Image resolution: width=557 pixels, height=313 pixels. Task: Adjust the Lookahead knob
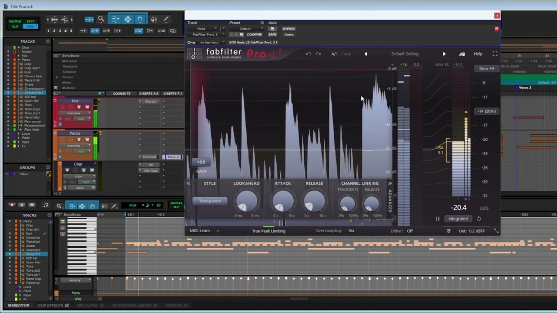(x=246, y=201)
